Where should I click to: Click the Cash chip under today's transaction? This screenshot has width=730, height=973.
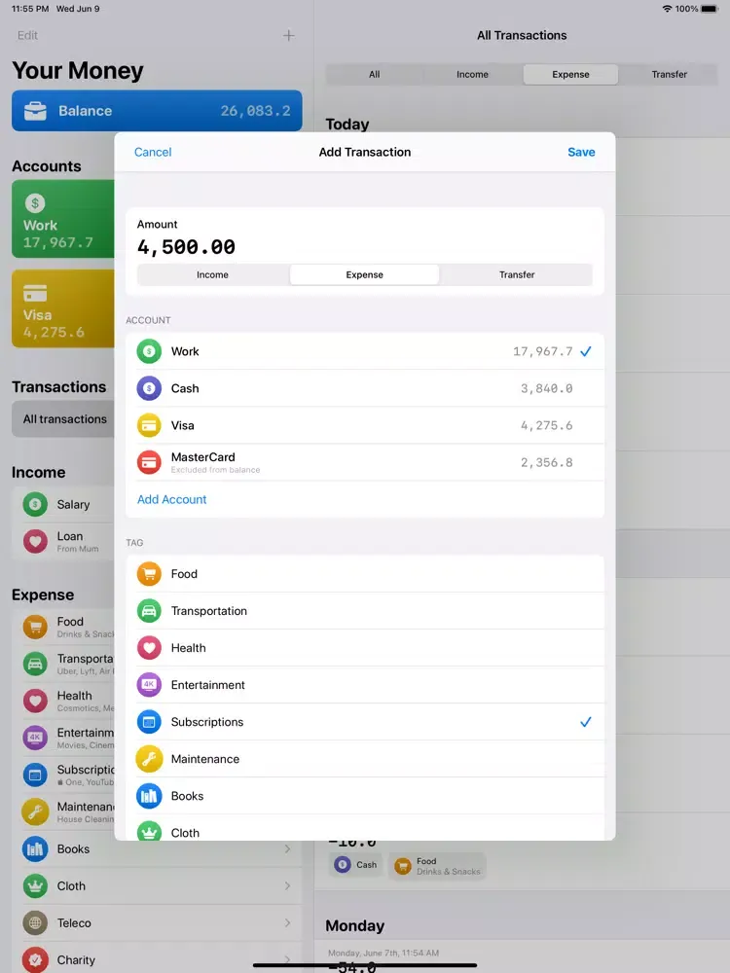tap(356, 864)
